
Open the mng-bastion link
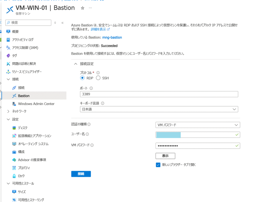coord(112,38)
